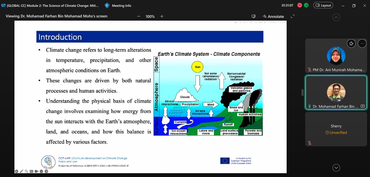Click the 01:31:07 meeting timer
Viewport: 370px width, 177px height.
click(287, 5)
